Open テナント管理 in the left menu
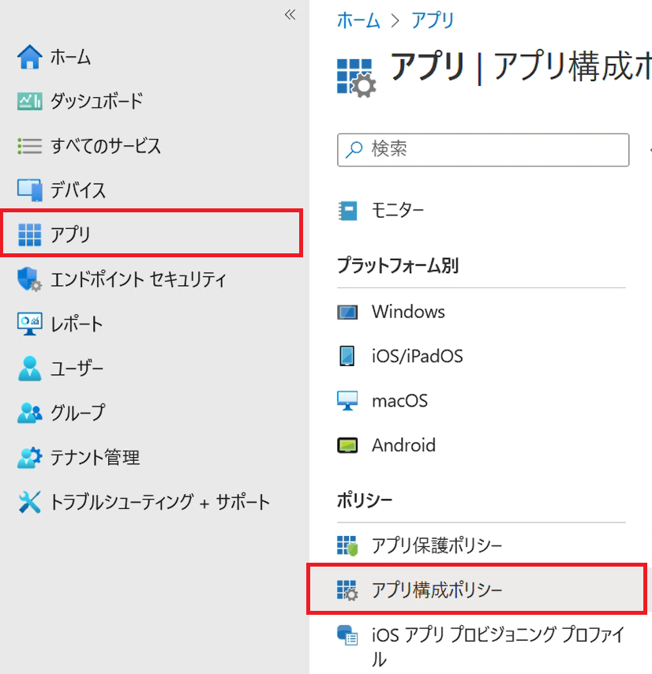This screenshot has width=652, height=674. tap(95, 458)
